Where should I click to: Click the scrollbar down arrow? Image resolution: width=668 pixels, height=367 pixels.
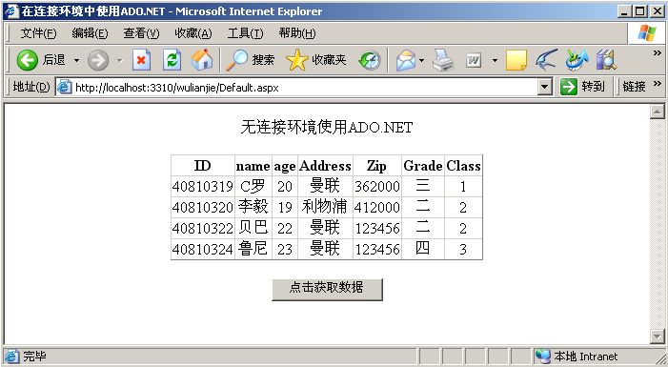coord(657,336)
